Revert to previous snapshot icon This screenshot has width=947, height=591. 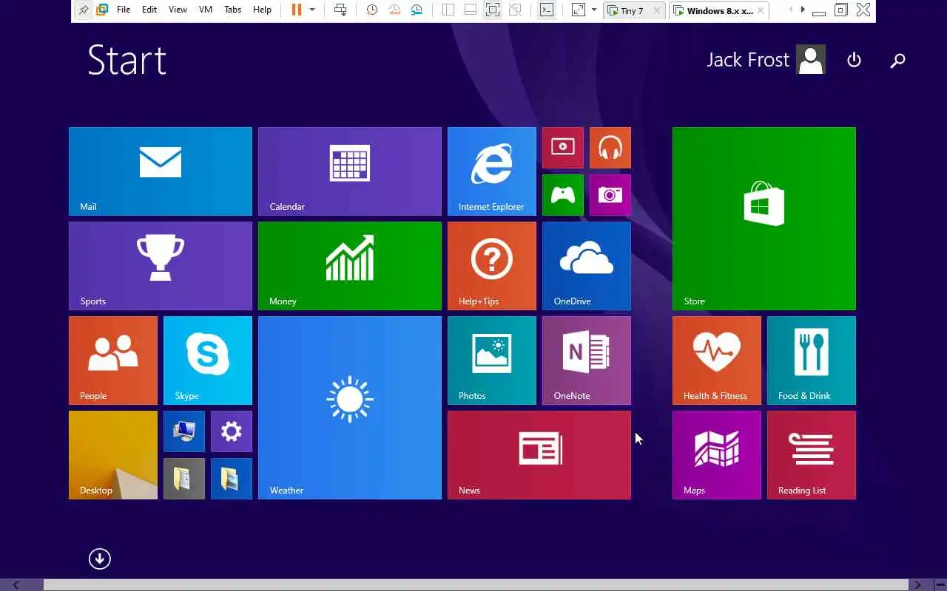pyautogui.click(x=395, y=10)
